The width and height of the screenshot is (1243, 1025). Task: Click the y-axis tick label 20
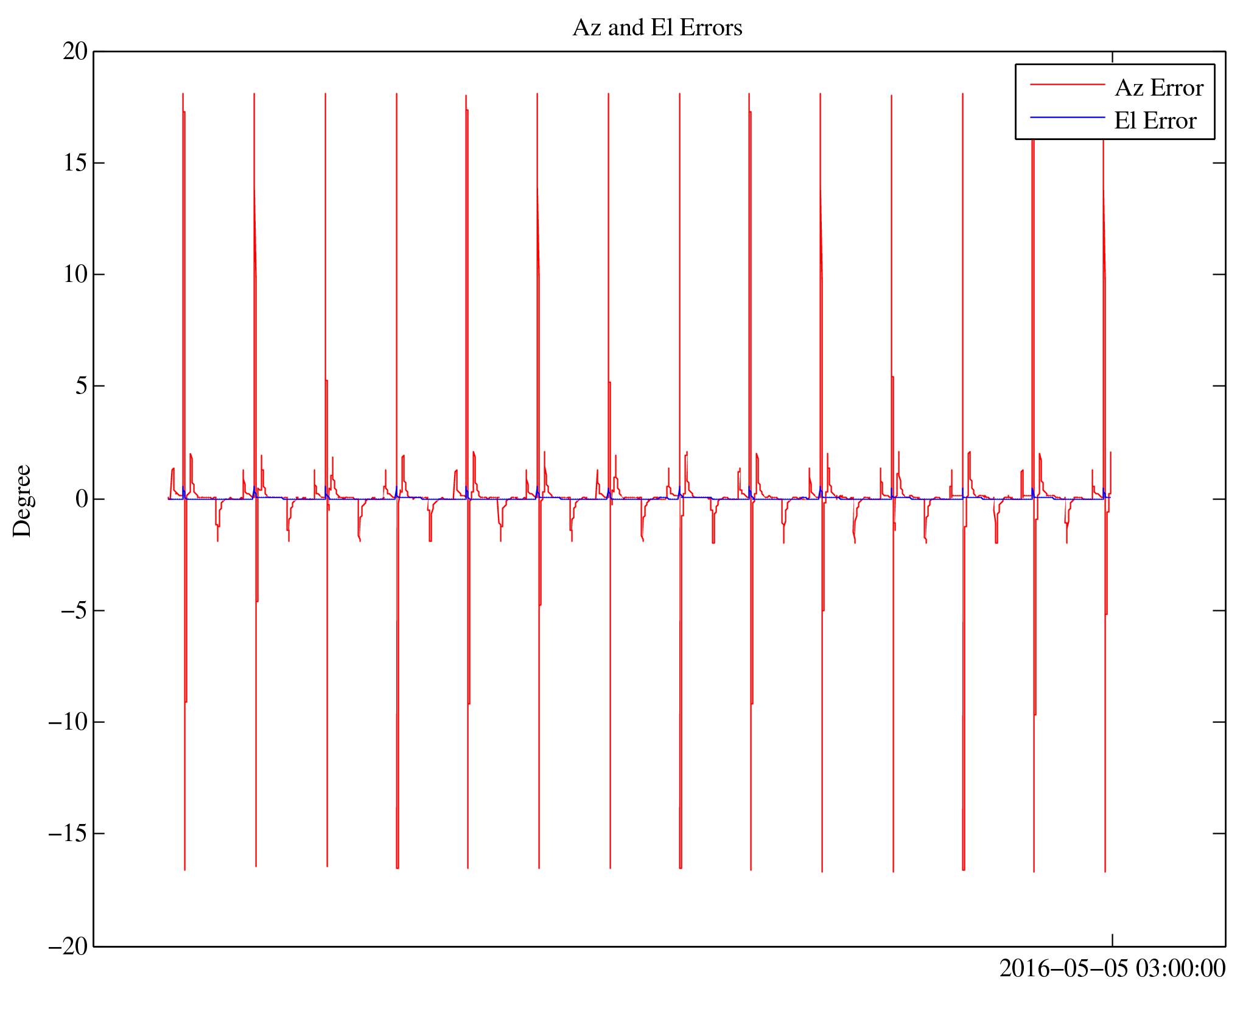coord(75,52)
